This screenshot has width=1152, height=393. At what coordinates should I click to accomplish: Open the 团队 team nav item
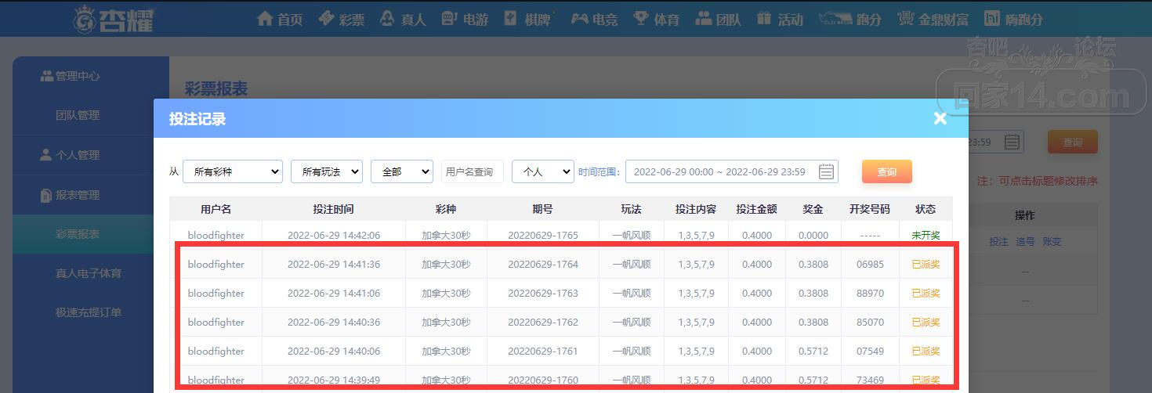click(718, 19)
